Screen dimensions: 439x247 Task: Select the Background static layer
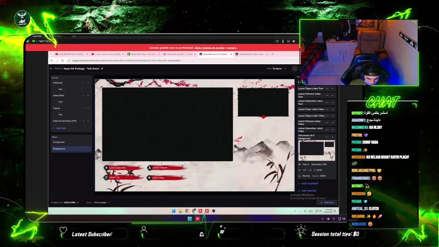tap(71, 149)
